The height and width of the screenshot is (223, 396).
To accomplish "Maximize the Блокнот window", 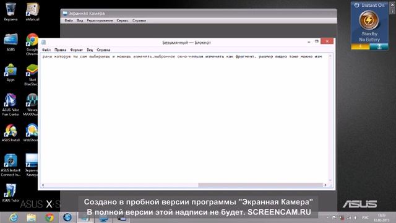I will click(317, 42).
